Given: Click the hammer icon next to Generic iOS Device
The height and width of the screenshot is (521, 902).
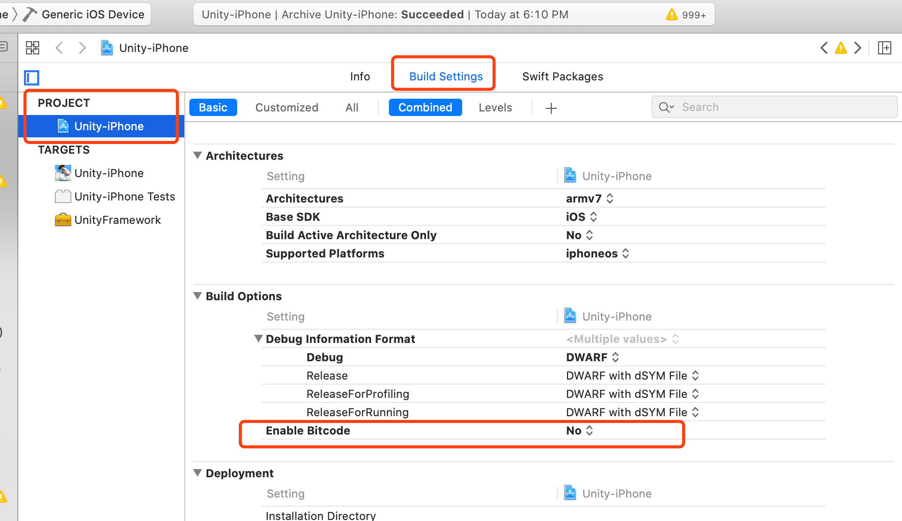Looking at the screenshot, I should click(x=29, y=14).
